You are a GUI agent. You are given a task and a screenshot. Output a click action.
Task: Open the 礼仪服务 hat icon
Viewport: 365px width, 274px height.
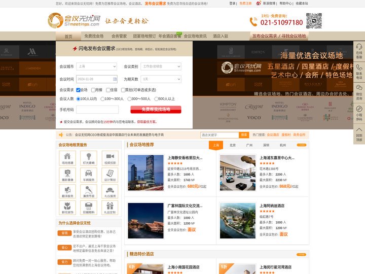pos(110,191)
